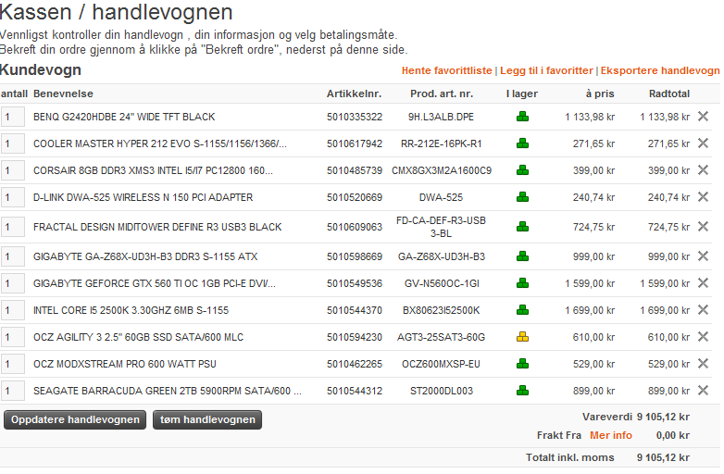Screen dimensions: 724x474
Task: Open BENQ G2420HDBE 24" product name
Action: (124, 117)
